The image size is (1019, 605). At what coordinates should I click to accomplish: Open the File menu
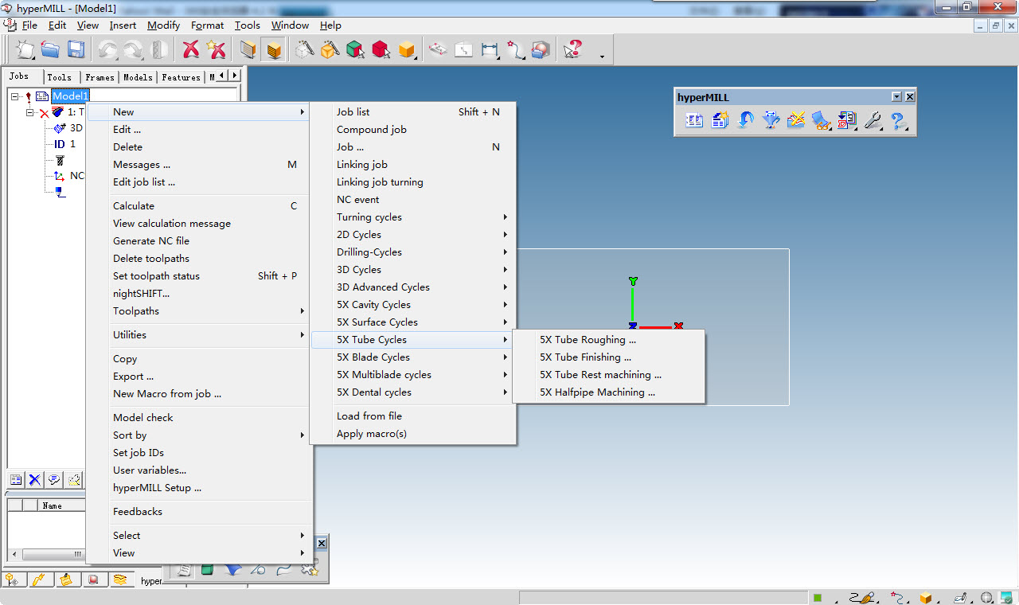point(29,25)
